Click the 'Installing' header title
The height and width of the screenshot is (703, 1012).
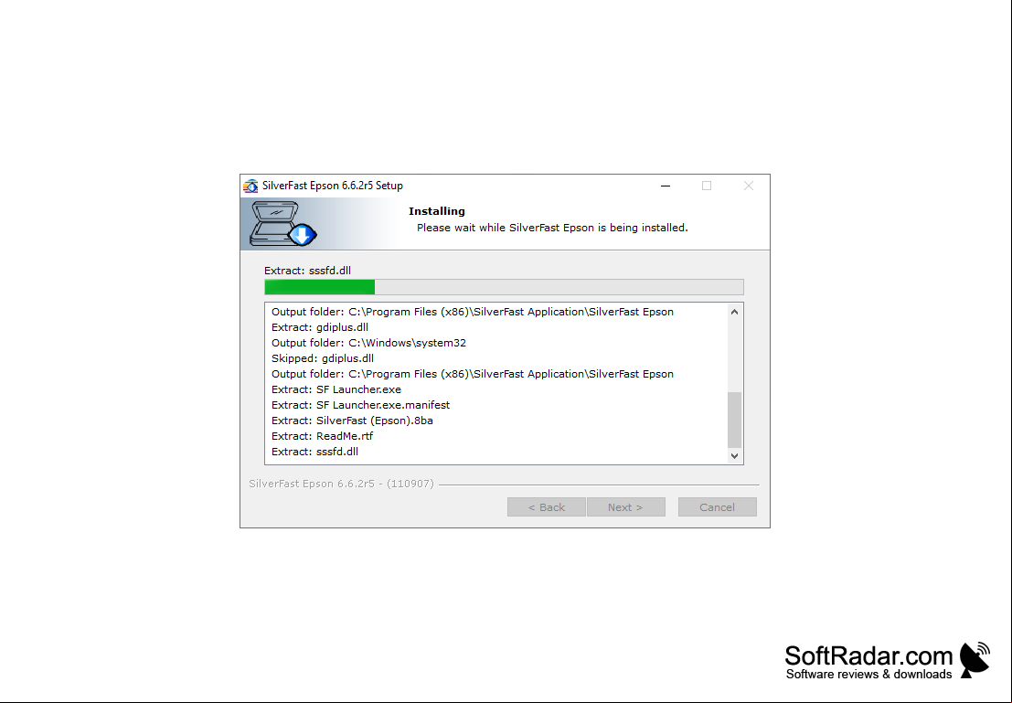click(x=437, y=211)
